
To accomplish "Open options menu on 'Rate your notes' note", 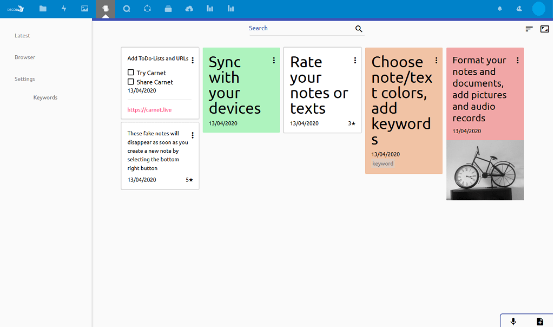I will (355, 61).
